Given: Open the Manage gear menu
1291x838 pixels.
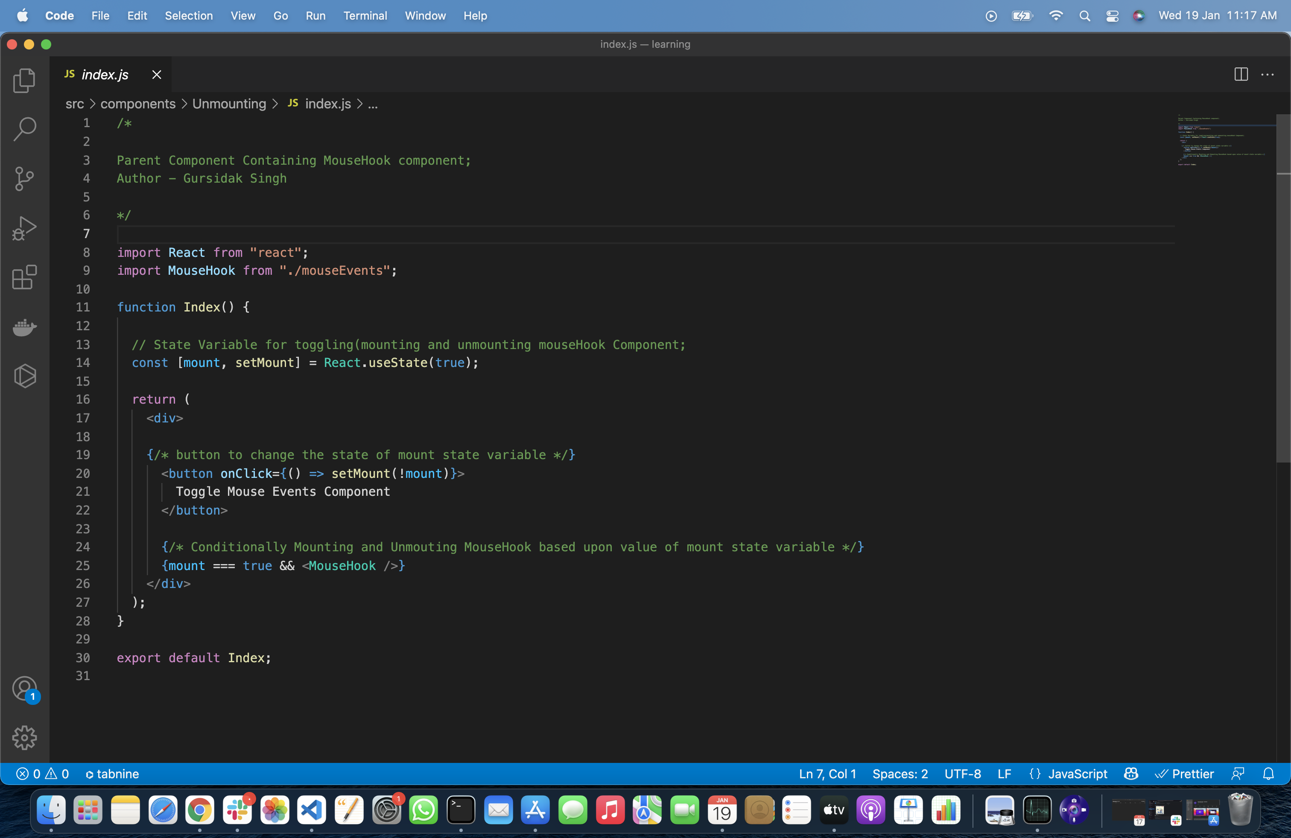Looking at the screenshot, I should [x=24, y=738].
